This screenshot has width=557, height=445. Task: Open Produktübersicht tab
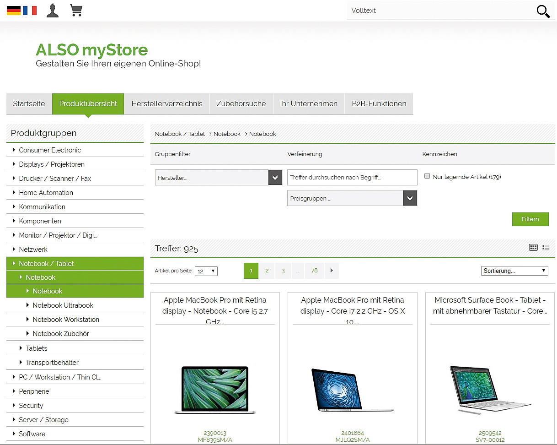coord(88,104)
